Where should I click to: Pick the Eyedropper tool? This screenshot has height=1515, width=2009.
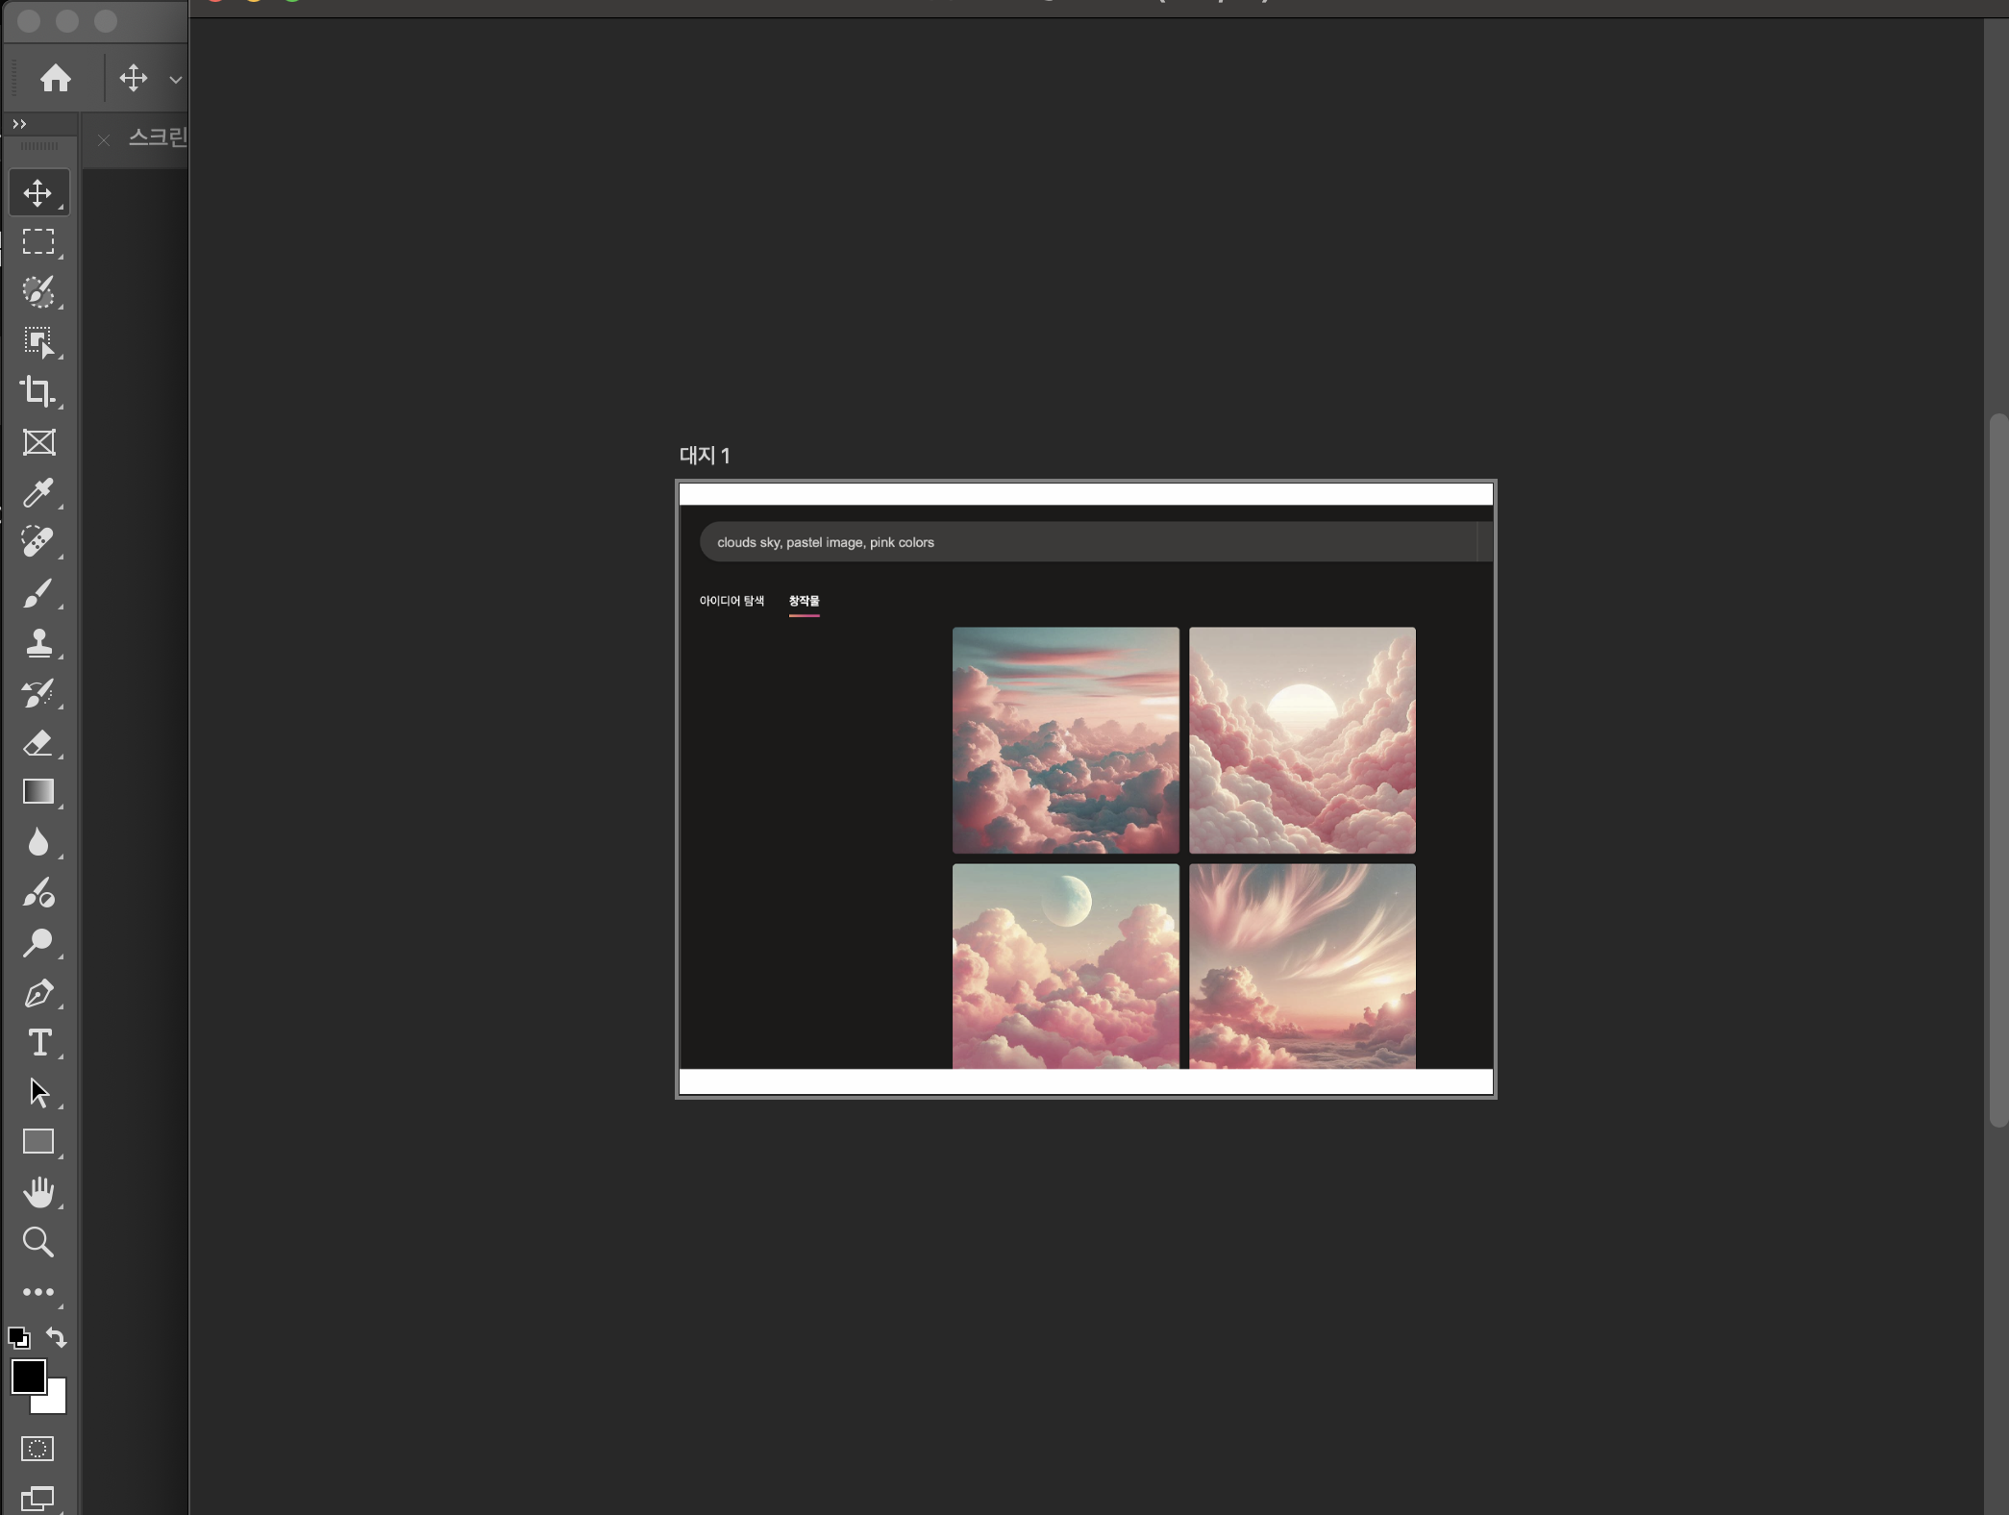point(38,492)
